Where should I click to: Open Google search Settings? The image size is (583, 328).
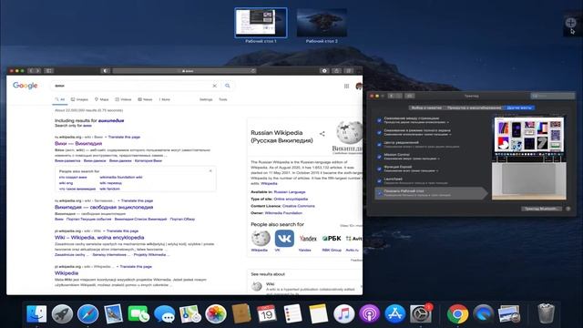coord(206,99)
